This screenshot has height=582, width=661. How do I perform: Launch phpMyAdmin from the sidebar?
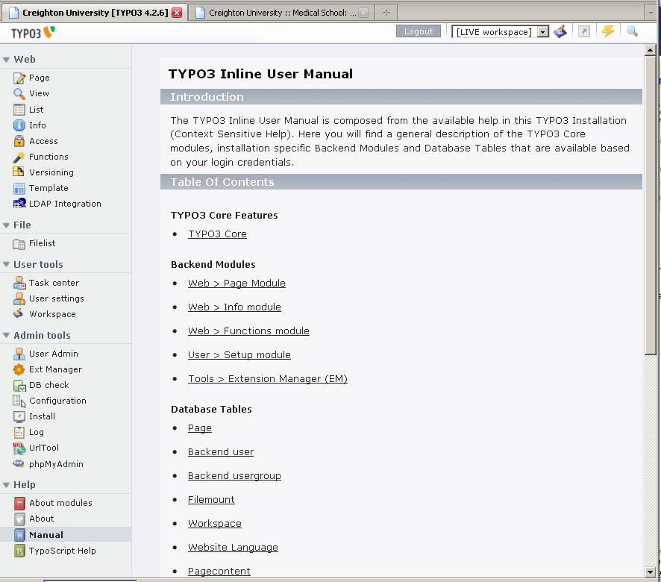point(56,464)
